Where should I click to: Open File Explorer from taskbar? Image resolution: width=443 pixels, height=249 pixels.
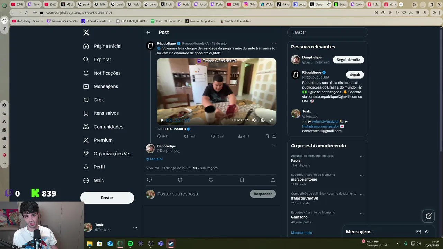click(x=90, y=243)
